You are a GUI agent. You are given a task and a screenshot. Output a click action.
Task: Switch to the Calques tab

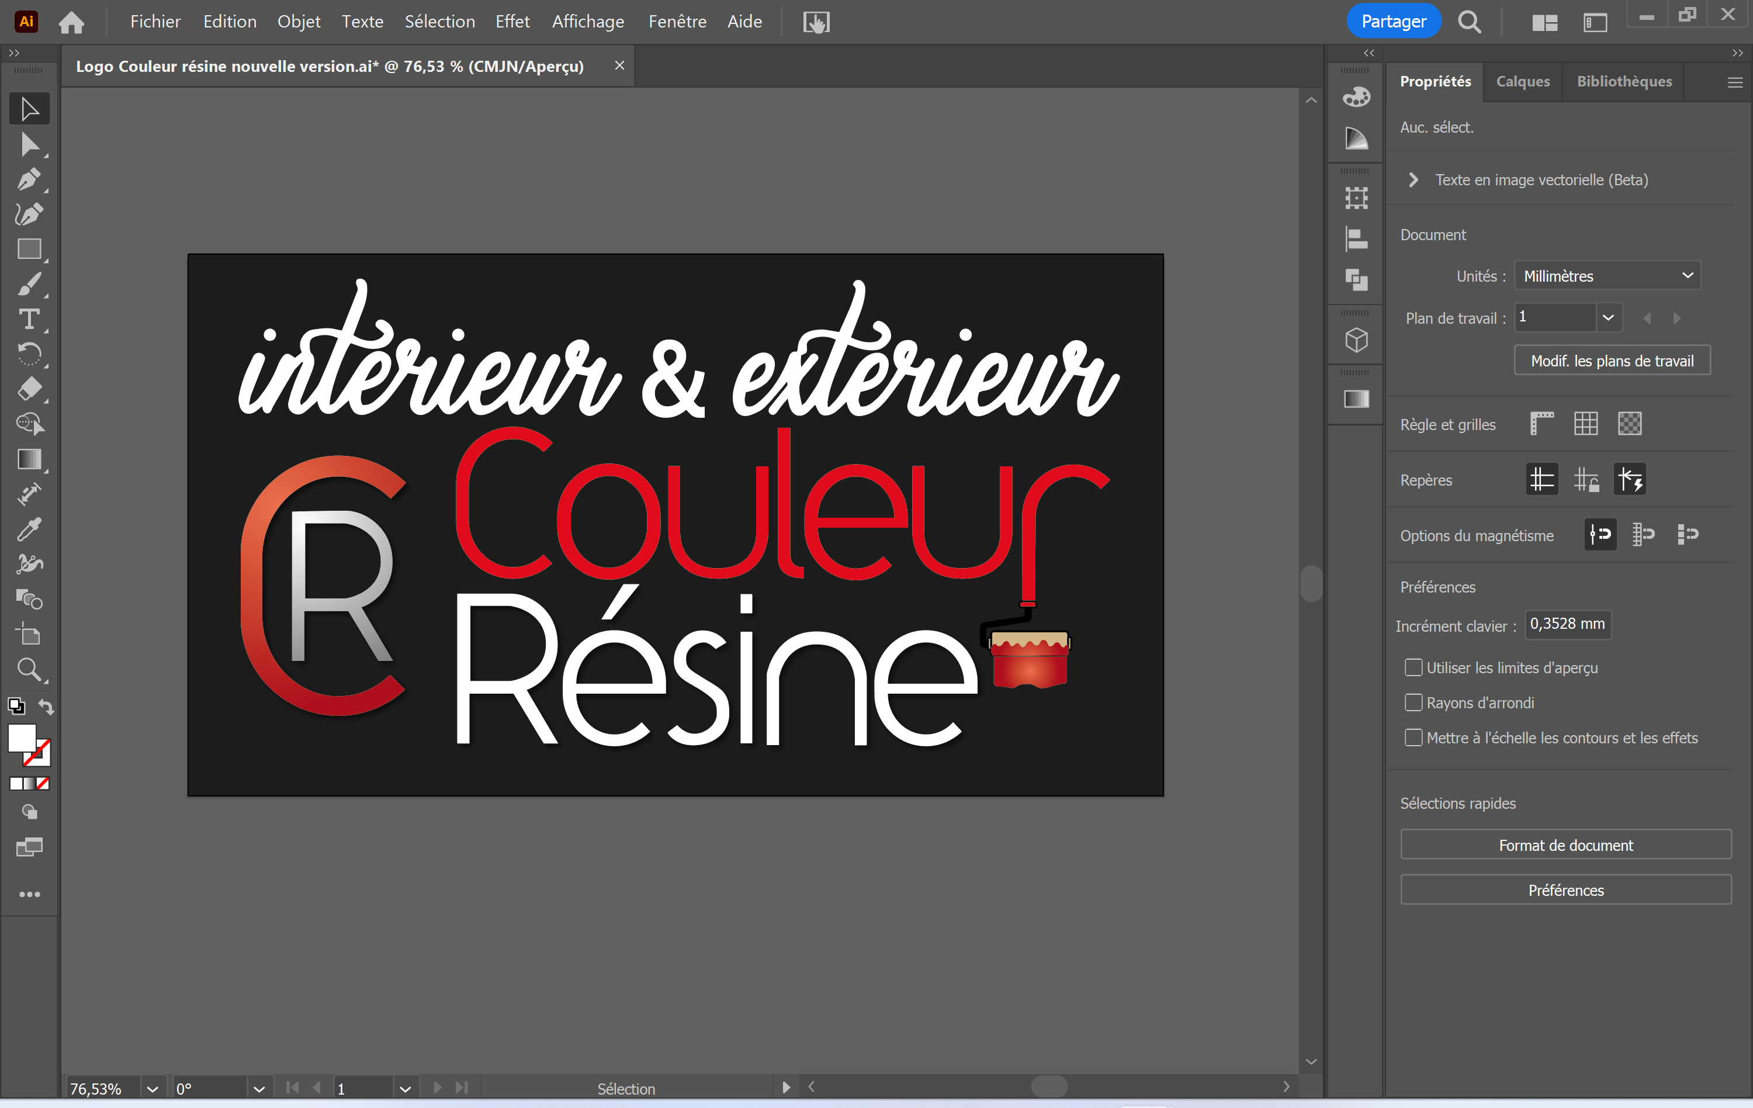point(1522,82)
